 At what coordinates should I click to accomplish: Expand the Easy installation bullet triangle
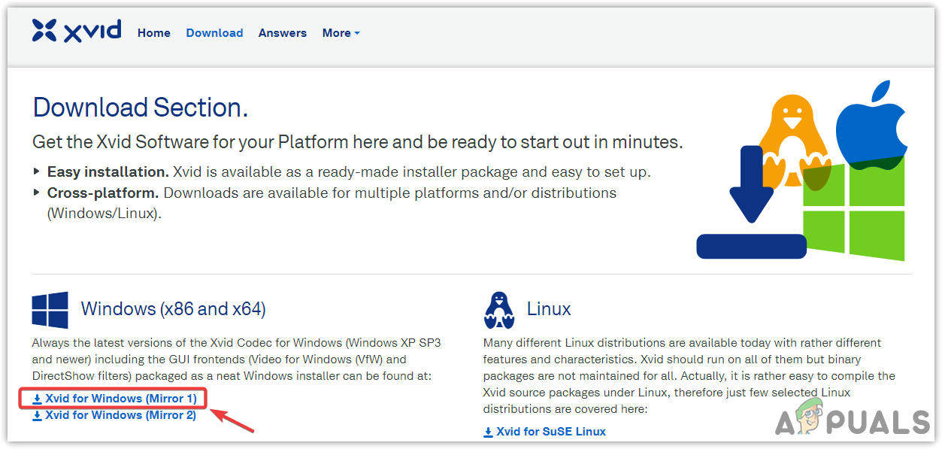pos(37,171)
